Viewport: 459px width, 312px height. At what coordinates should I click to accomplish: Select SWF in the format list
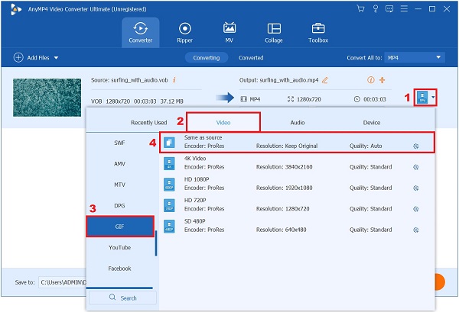[x=120, y=143]
